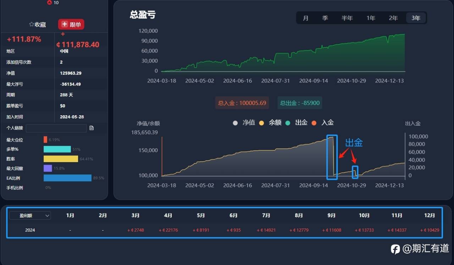This screenshot has height=265, width=454.
Task: Click the red flame icon beside 10
Action: pos(49,2)
